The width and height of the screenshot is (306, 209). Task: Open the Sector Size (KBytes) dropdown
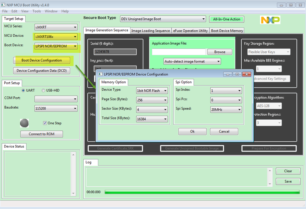pos(152,110)
